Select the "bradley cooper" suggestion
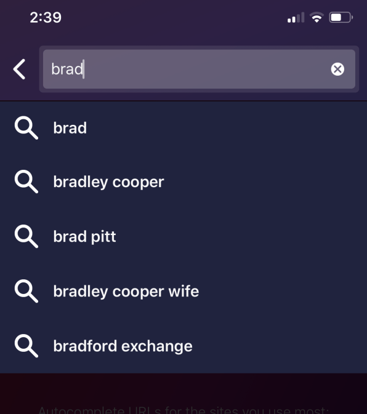The width and height of the screenshot is (367, 414). 183,182
